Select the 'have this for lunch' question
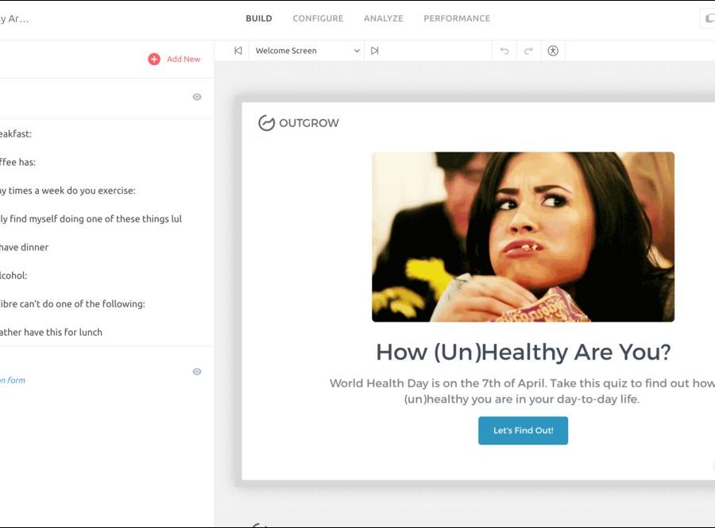Image resolution: width=715 pixels, height=528 pixels. point(51,332)
